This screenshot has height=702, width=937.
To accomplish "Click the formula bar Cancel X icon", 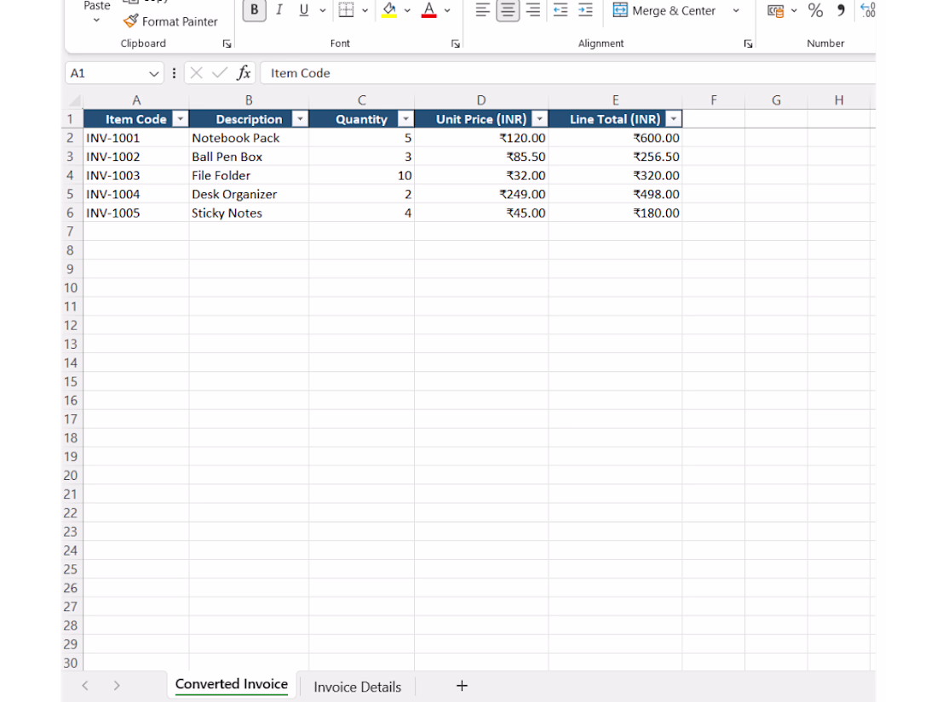I will tap(196, 73).
